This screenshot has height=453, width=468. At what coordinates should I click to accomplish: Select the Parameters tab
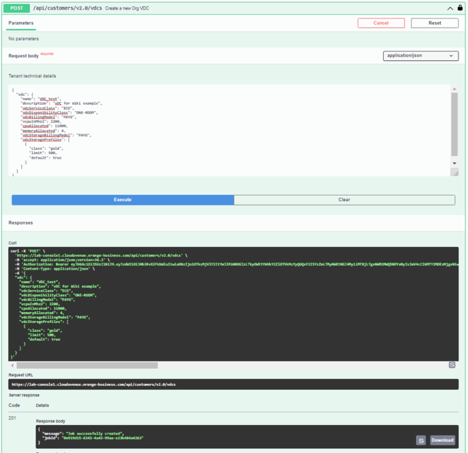click(21, 23)
